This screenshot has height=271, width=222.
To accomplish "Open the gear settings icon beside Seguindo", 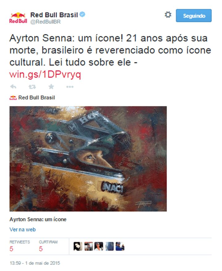I will pyautogui.click(x=168, y=15).
